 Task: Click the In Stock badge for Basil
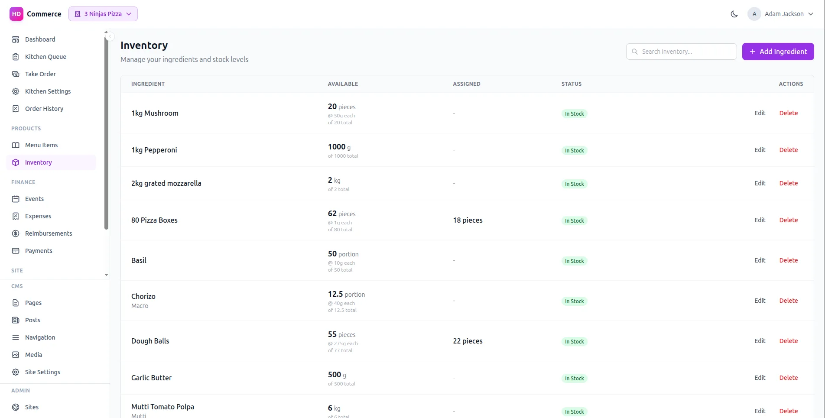(x=574, y=260)
